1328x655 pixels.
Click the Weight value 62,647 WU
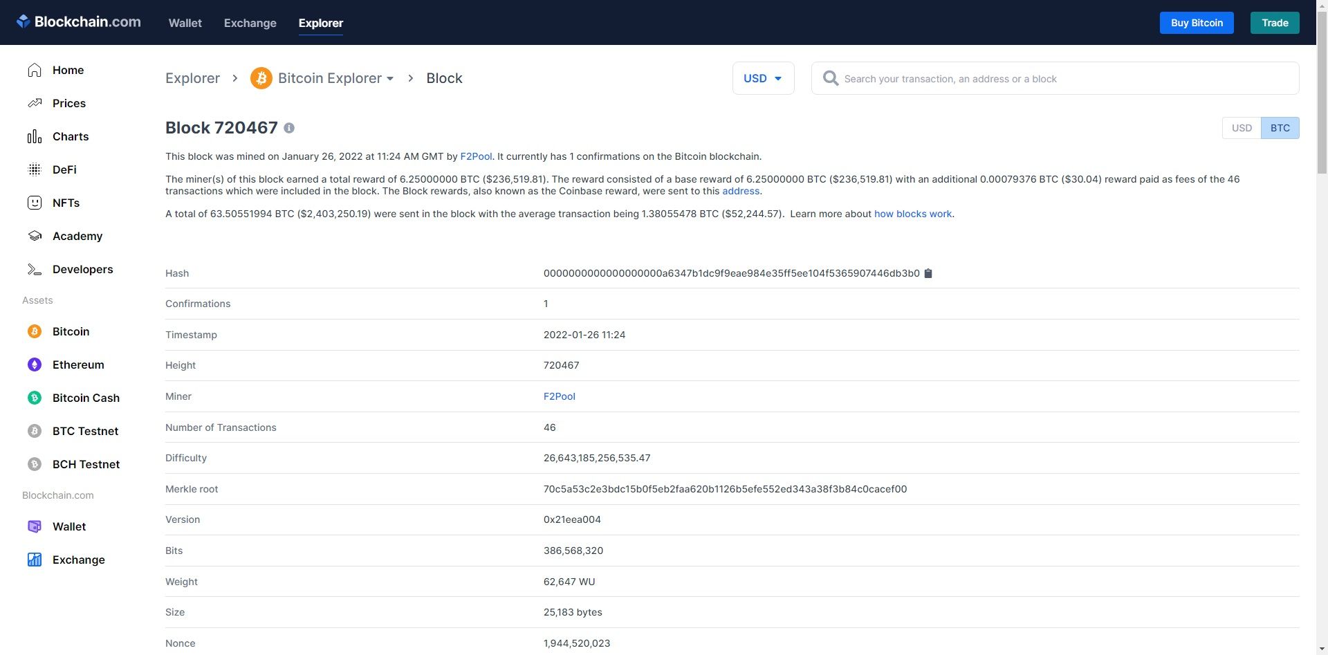[x=569, y=582]
